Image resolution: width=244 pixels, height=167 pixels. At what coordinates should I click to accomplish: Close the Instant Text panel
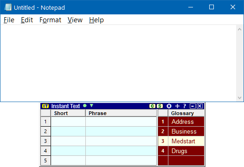(x=199, y=106)
